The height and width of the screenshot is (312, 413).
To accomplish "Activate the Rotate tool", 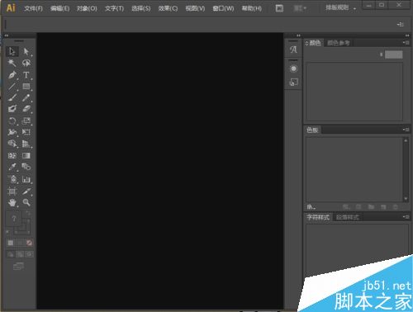I will 12,121.
